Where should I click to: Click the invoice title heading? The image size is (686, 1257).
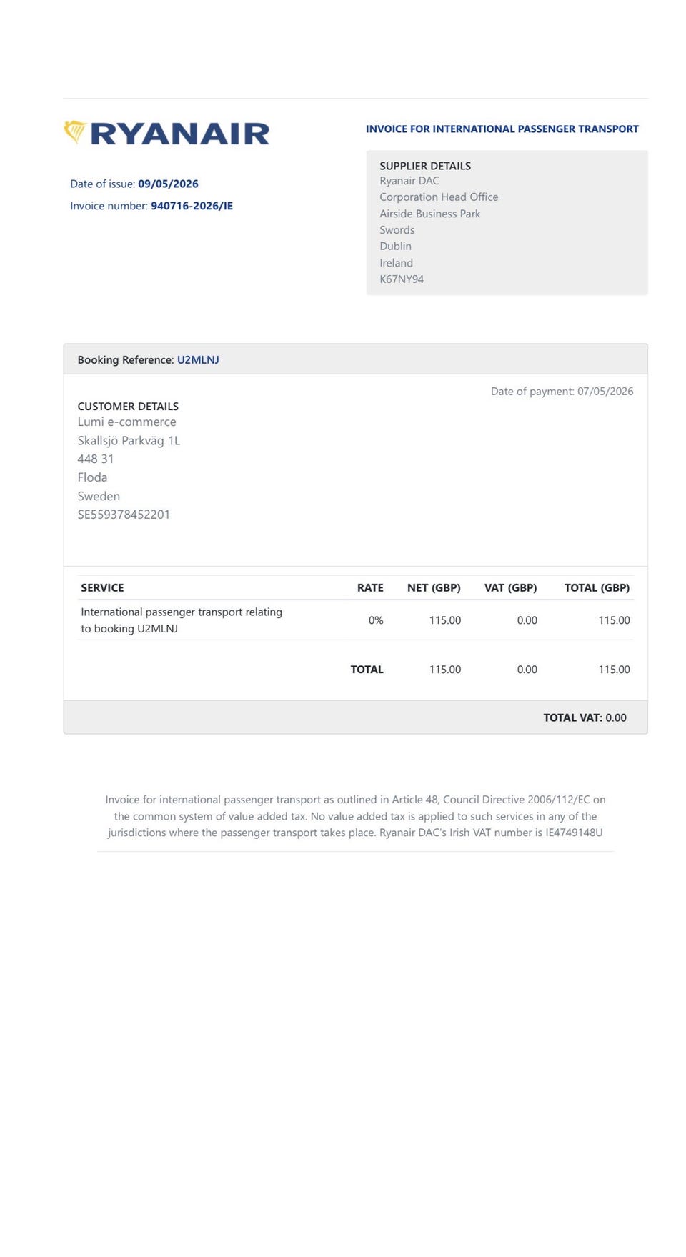(x=502, y=129)
